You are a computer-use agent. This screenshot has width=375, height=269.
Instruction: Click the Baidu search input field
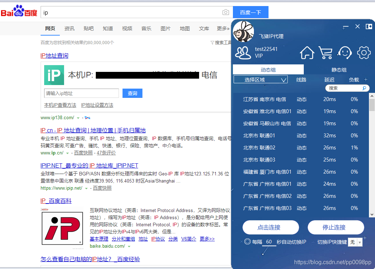(131, 12)
